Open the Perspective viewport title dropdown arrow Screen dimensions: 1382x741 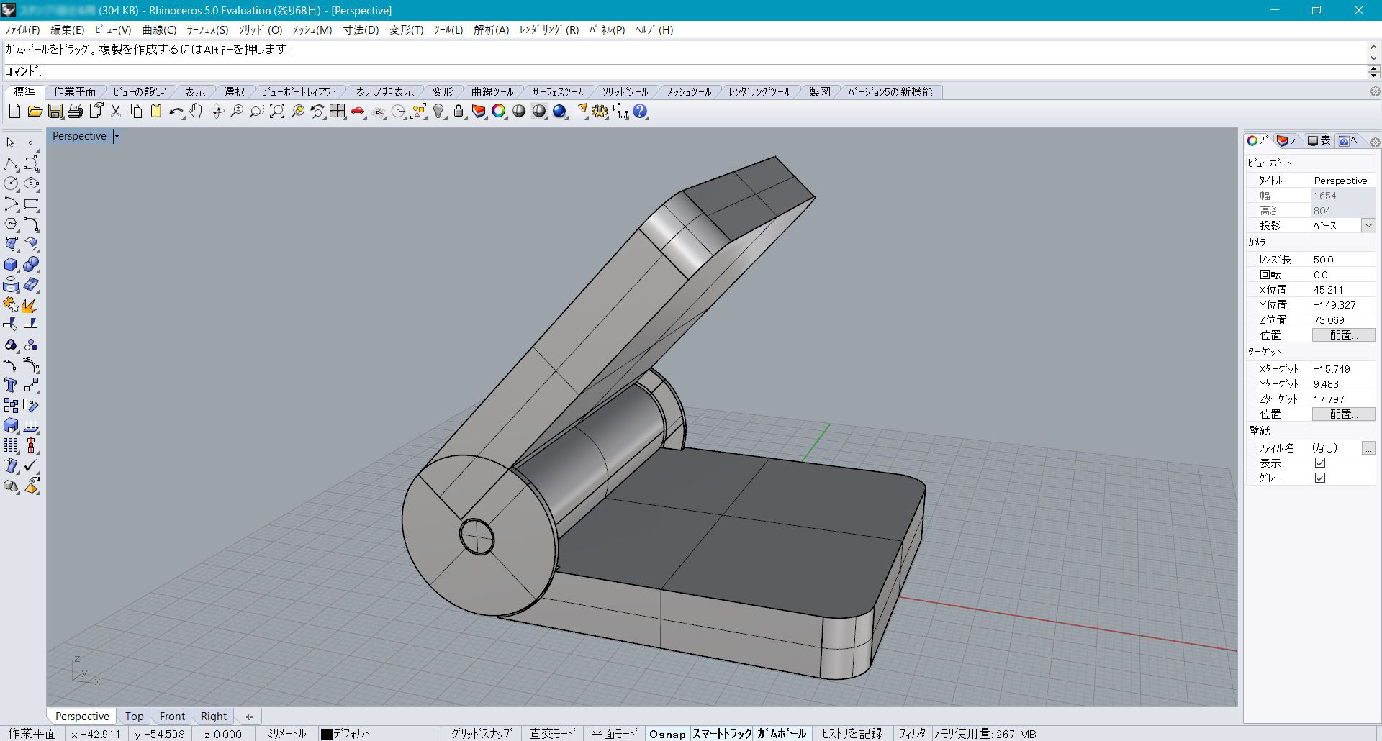click(117, 136)
